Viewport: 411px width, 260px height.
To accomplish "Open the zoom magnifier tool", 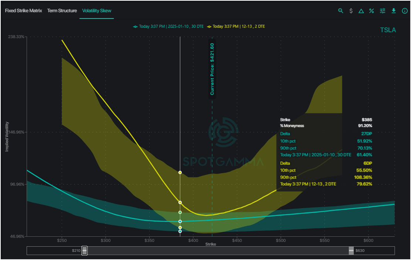I will click(340, 11).
